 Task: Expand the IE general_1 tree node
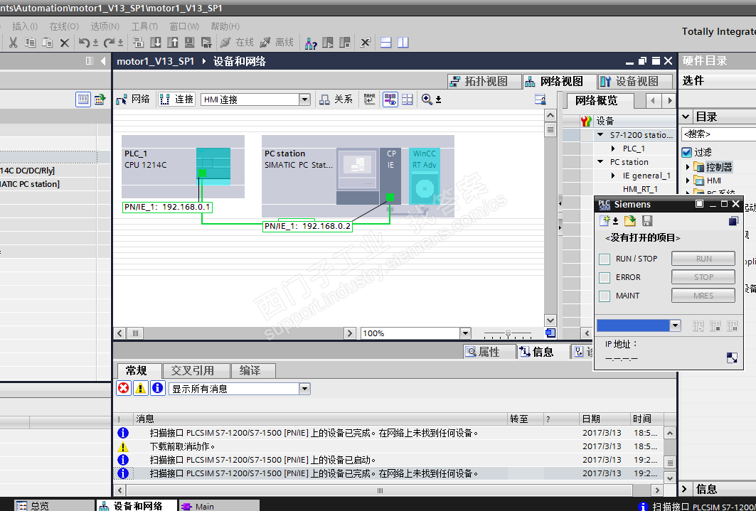tap(613, 176)
